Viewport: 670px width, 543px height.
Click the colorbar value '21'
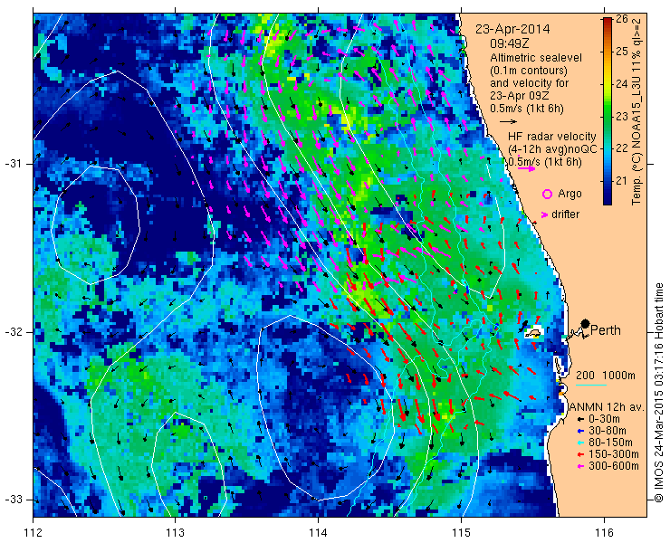[x=622, y=181]
